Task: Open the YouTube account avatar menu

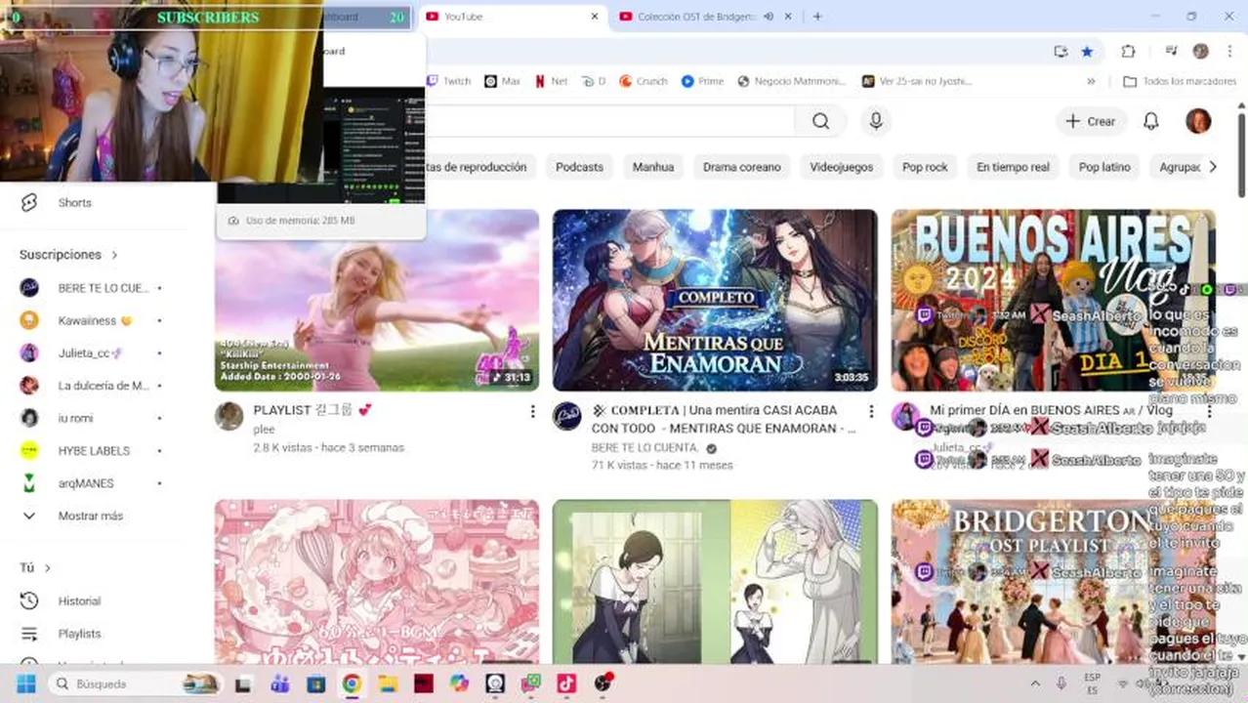Action: point(1198,121)
